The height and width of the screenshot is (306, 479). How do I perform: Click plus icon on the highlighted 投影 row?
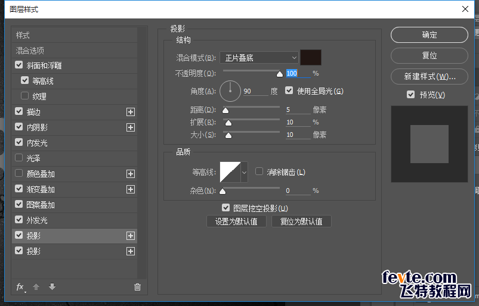[131, 236]
